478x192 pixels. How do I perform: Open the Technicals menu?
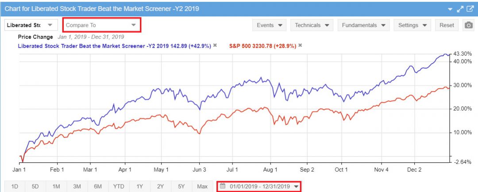click(x=312, y=25)
